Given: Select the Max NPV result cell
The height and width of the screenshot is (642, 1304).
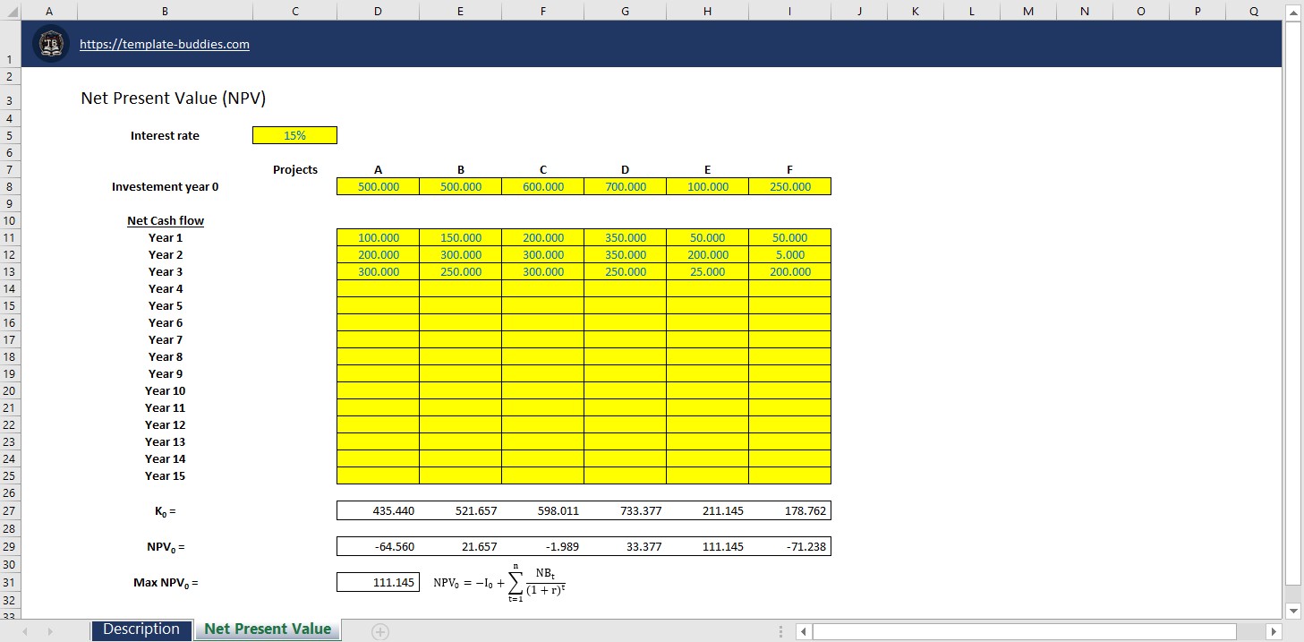Looking at the screenshot, I should pos(377,581).
